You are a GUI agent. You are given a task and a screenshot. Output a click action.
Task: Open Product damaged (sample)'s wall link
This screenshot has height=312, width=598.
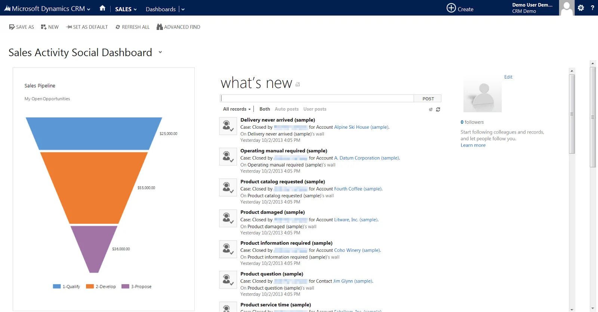point(282,227)
